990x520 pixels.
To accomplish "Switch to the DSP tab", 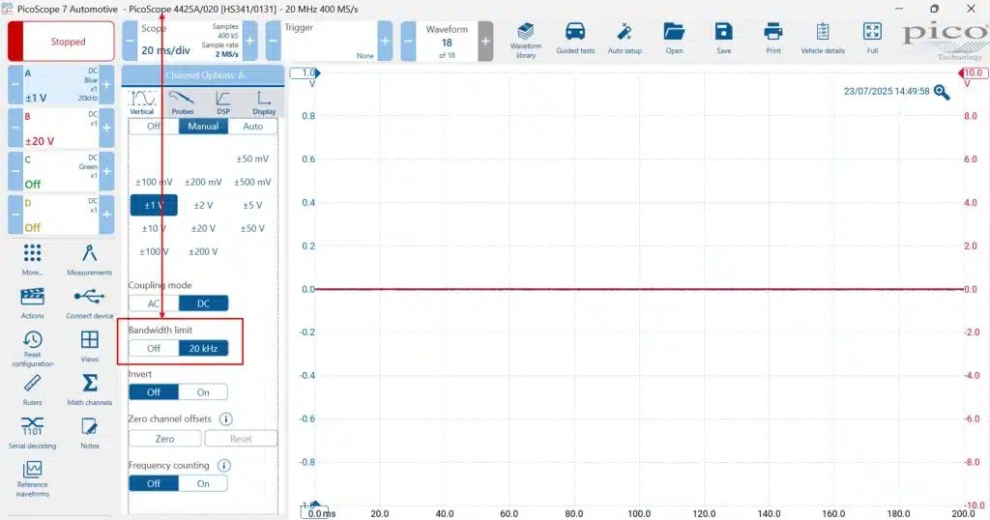I will [223, 102].
